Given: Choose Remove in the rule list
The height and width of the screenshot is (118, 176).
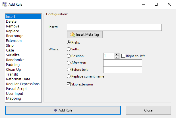Looking at the screenshot, I should pyautogui.click(x=23, y=26).
